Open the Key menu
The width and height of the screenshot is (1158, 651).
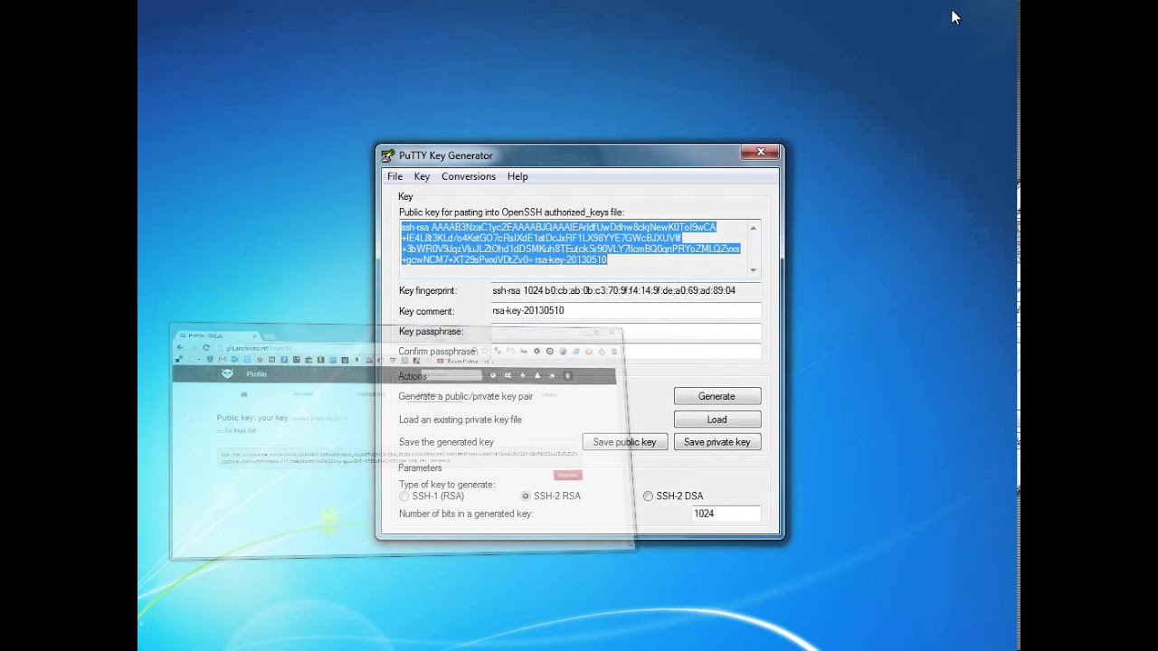click(422, 176)
